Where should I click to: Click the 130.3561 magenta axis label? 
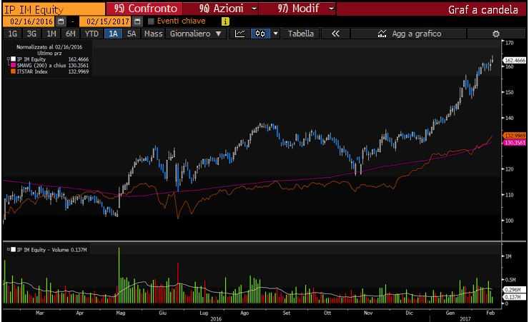tap(515, 143)
